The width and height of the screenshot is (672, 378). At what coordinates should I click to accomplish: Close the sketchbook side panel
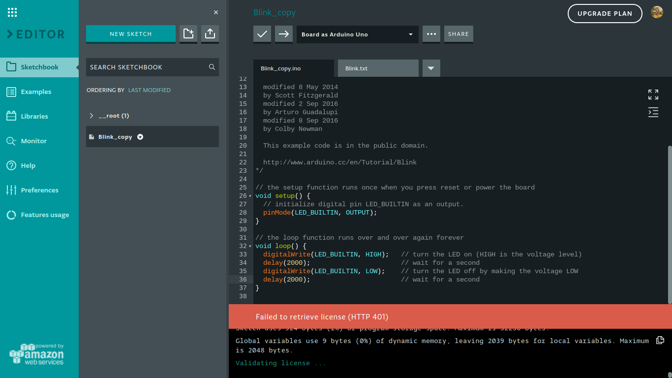click(x=216, y=12)
